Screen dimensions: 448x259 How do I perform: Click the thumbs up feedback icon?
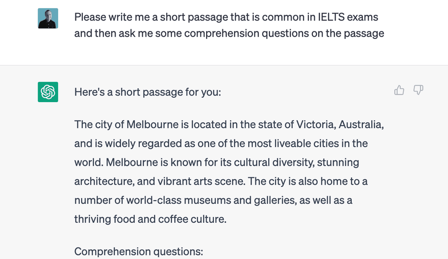pyautogui.click(x=399, y=91)
